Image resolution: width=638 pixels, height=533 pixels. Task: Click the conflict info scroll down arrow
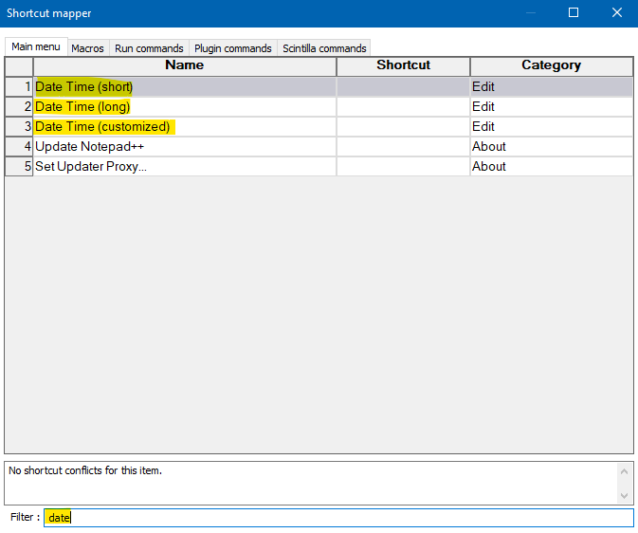point(624,496)
